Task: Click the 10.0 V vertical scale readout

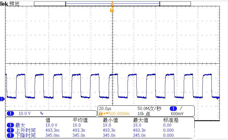Action: pos(25,113)
